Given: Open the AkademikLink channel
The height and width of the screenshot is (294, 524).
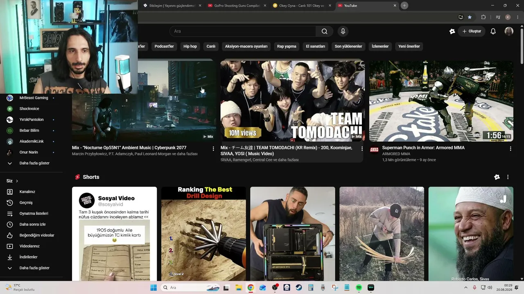Looking at the screenshot, I should [31, 142].
